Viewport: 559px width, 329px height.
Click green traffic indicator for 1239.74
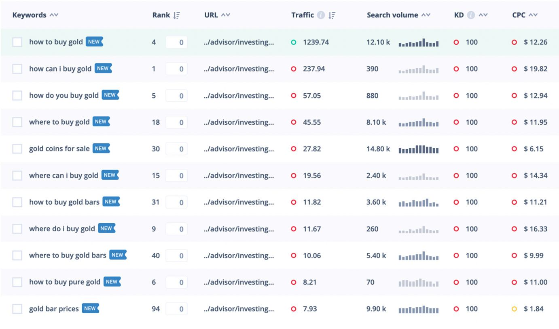(294, 42)
